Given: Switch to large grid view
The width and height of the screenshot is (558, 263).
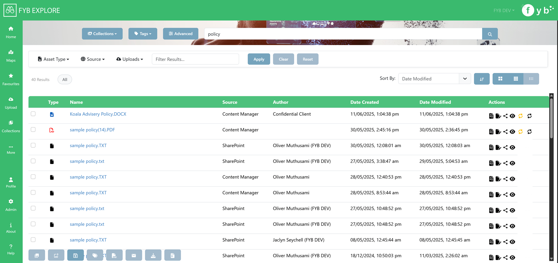Looking at the screenshot, I should (x=500, y=79).
